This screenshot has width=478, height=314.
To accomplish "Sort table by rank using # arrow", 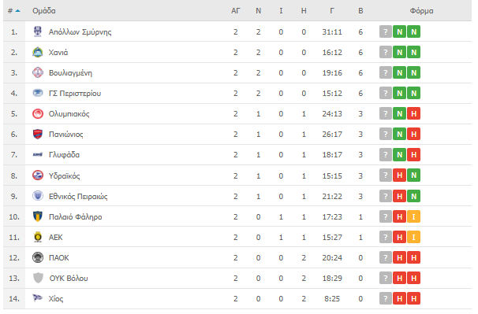I will click(x=13, y=11).
